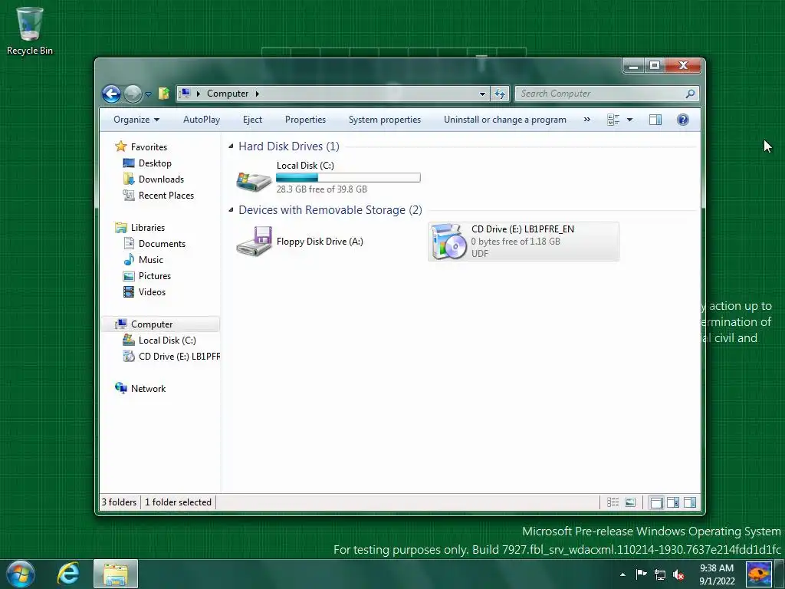Open the Windows Start menu
The height and width of the screenshot is (589, 785).
[x=21, y=574]
